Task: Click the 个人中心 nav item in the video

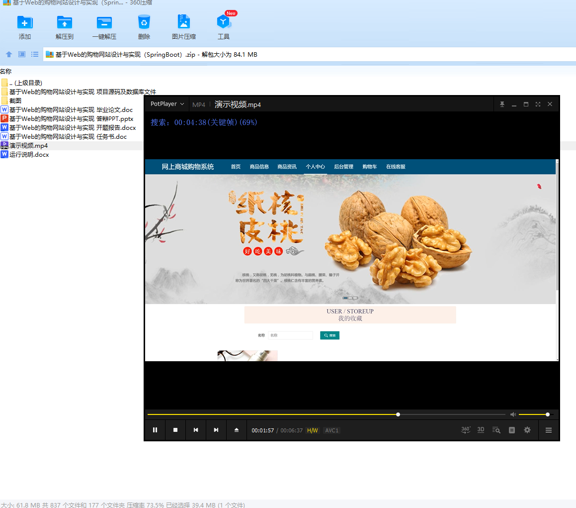Action: point(315,167)
